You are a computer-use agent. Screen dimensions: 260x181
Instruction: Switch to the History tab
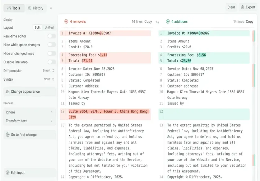coord(36,8)
